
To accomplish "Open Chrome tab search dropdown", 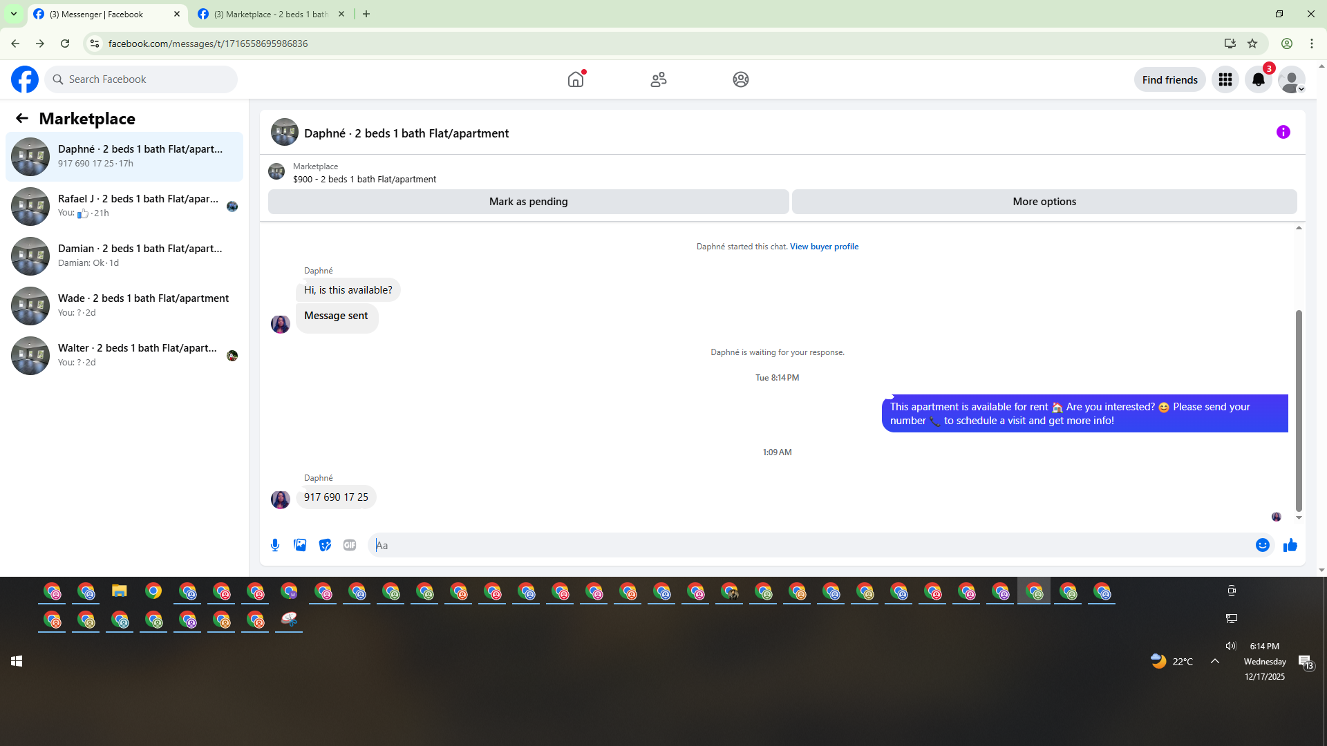I will (13, 14).
